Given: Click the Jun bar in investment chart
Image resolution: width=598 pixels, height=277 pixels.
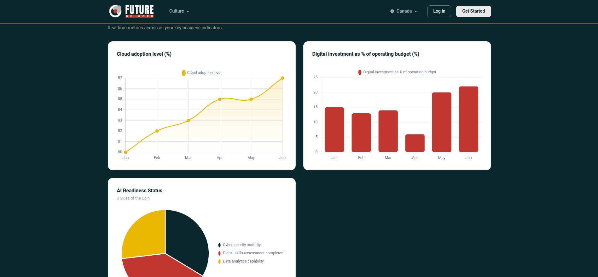Looking at the screenshot, I should tap(468, 119).
